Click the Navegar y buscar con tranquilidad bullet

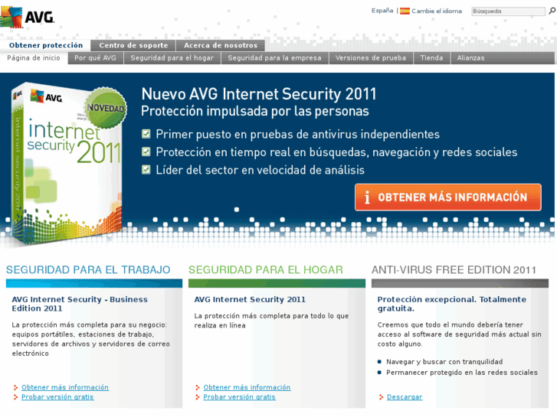444,362
